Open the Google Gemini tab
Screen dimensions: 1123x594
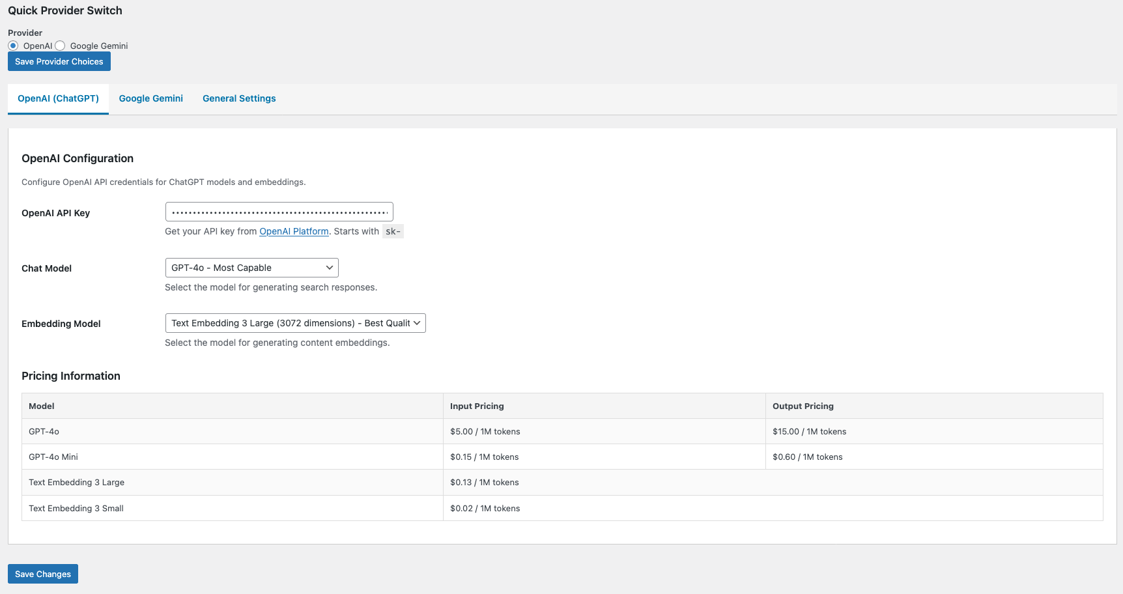[151, 98]
